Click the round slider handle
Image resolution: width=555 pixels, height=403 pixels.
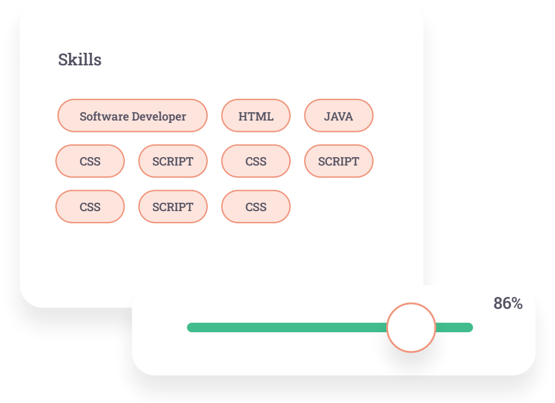[411, 327]
